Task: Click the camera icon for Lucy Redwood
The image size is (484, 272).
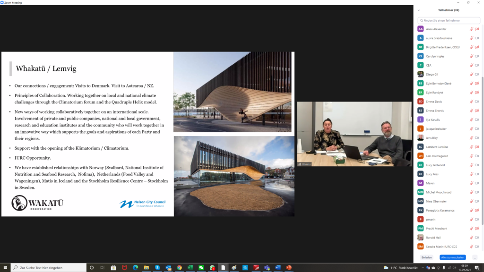Action: (x=477, y=165)
